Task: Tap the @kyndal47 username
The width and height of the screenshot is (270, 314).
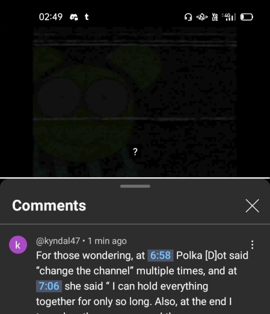Action: [x=58, y=241]
